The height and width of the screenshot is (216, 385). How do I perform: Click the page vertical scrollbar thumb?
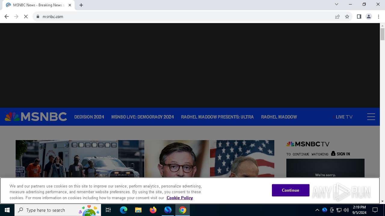tap(382, 34)
